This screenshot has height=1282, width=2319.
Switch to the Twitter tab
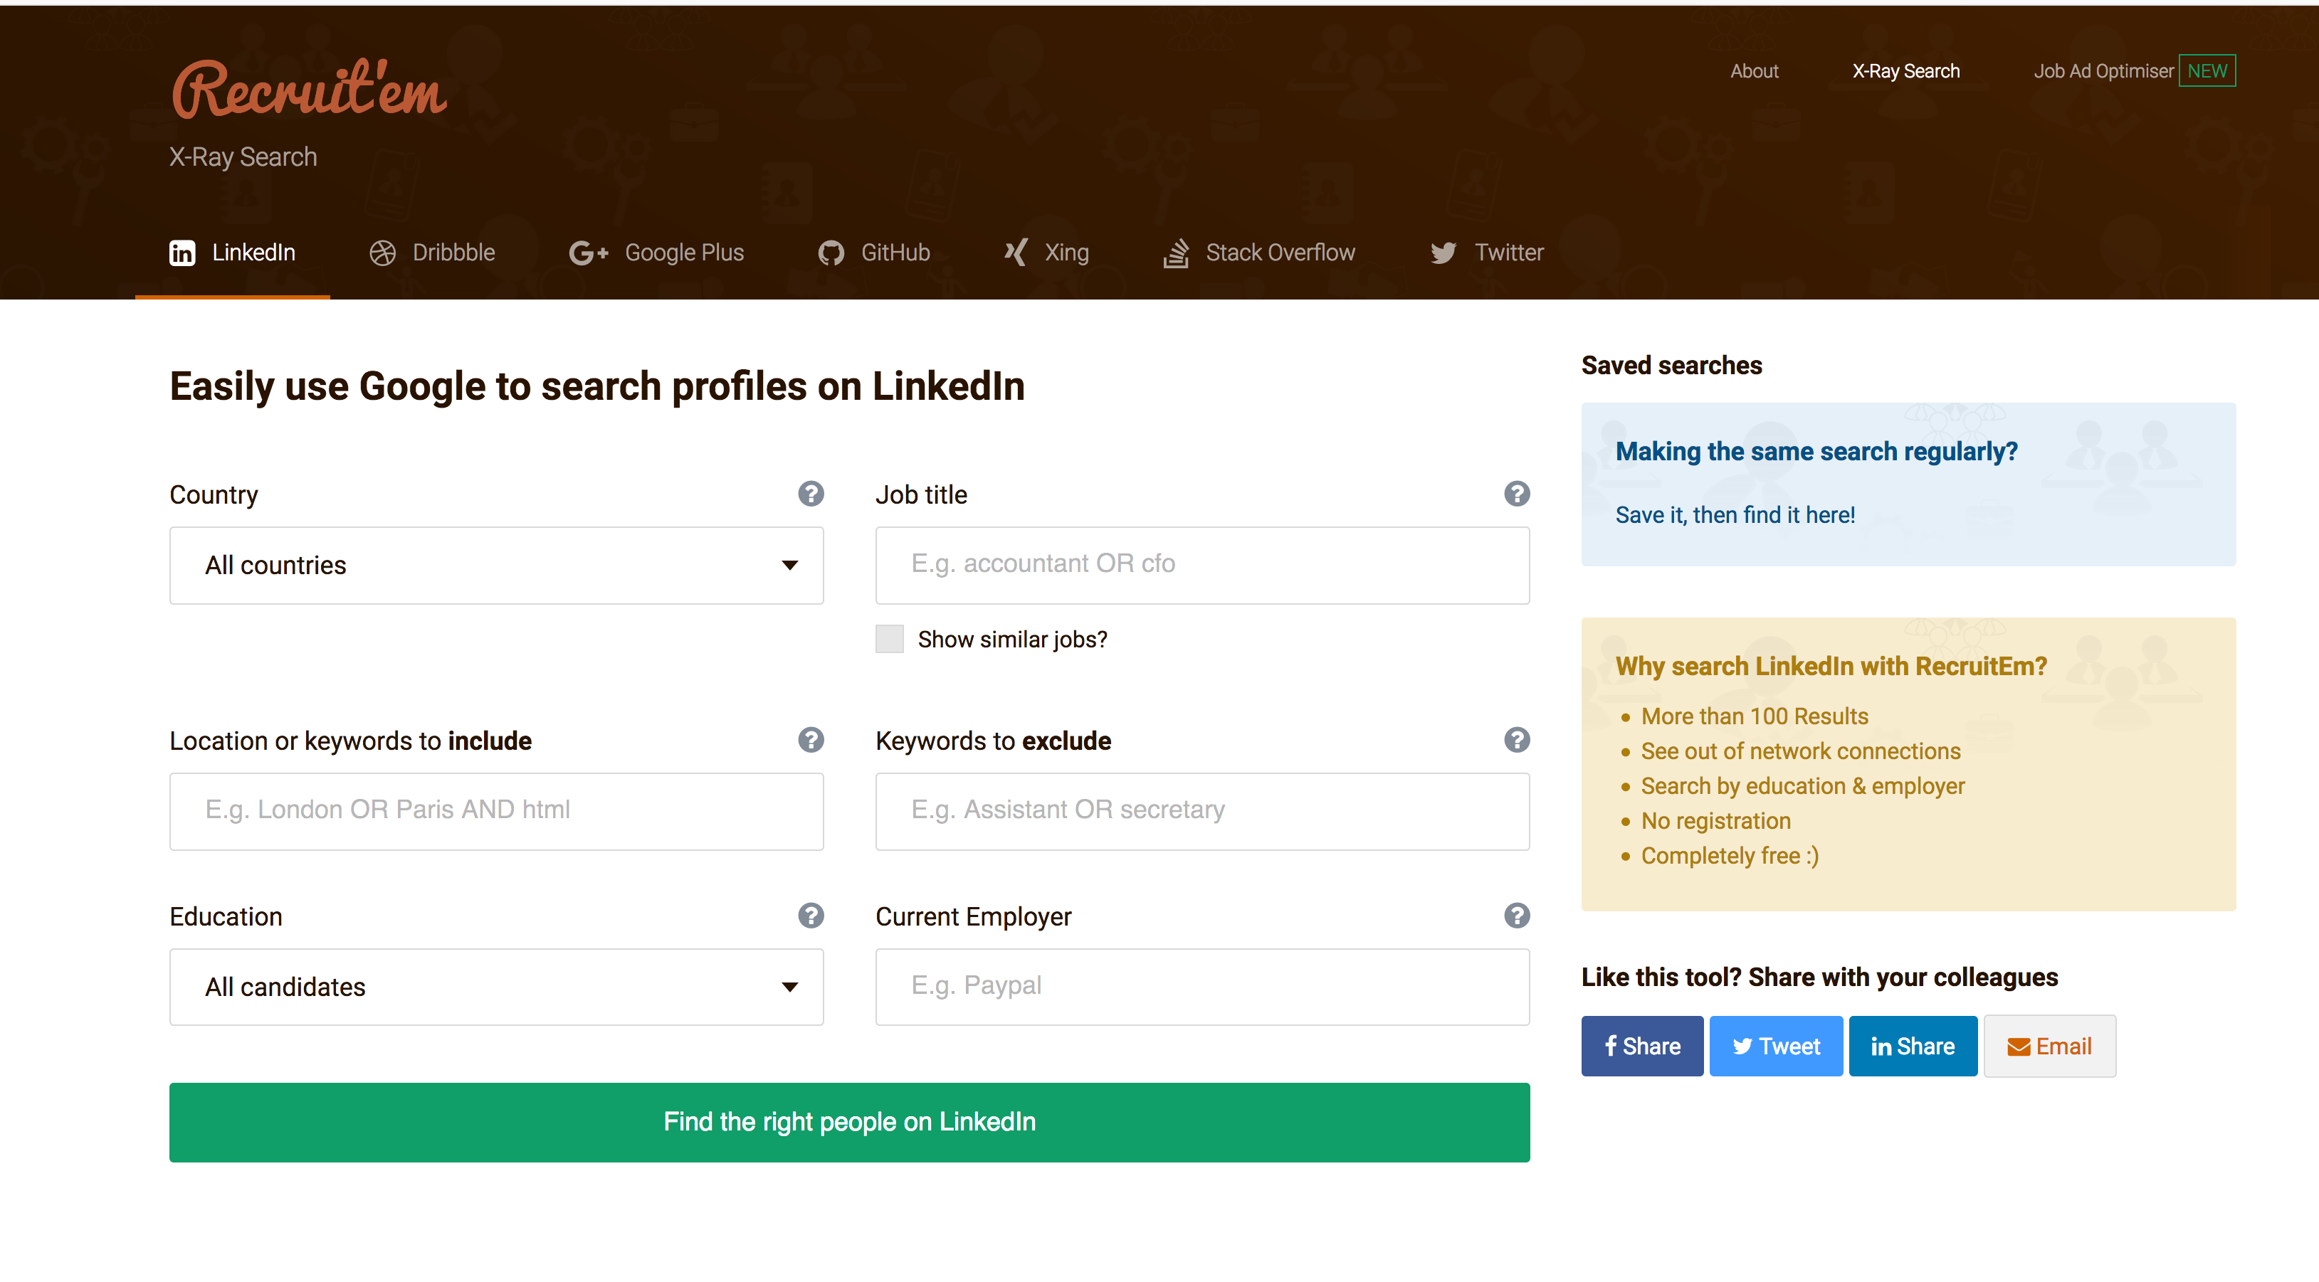1487,253
